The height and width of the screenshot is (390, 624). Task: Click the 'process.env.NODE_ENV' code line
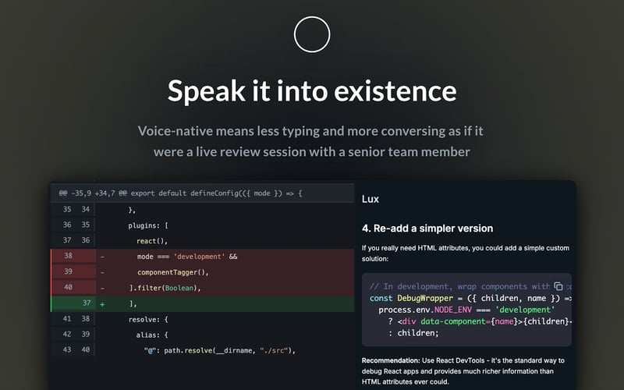(466, 310)
